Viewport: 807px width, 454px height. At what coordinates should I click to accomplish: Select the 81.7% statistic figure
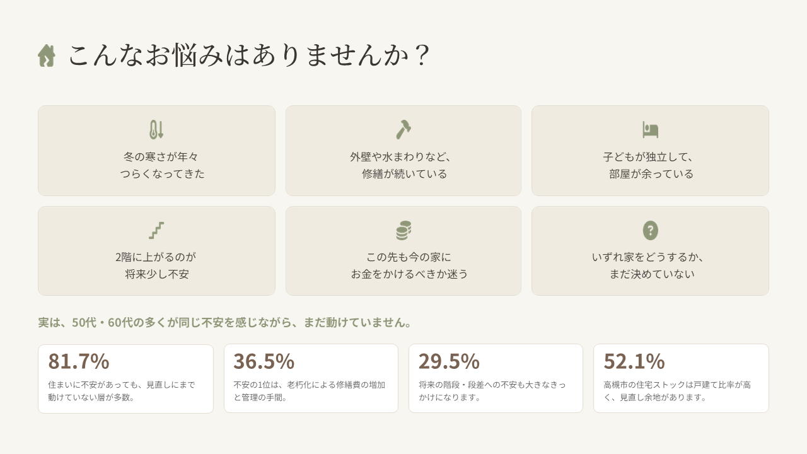pyautogui.click(x=79, y=361)
